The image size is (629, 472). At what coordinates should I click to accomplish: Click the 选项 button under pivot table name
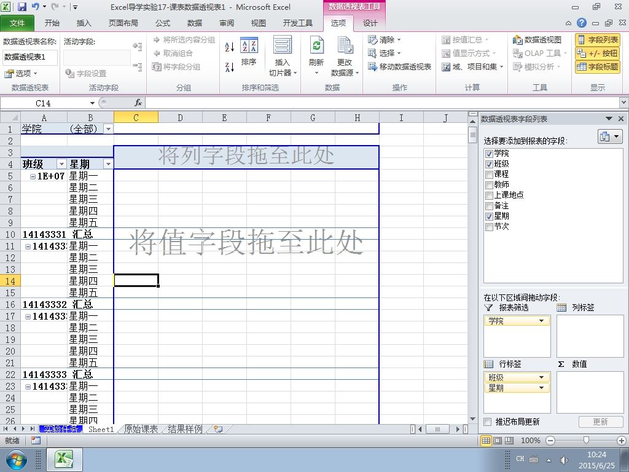point(20,74)
